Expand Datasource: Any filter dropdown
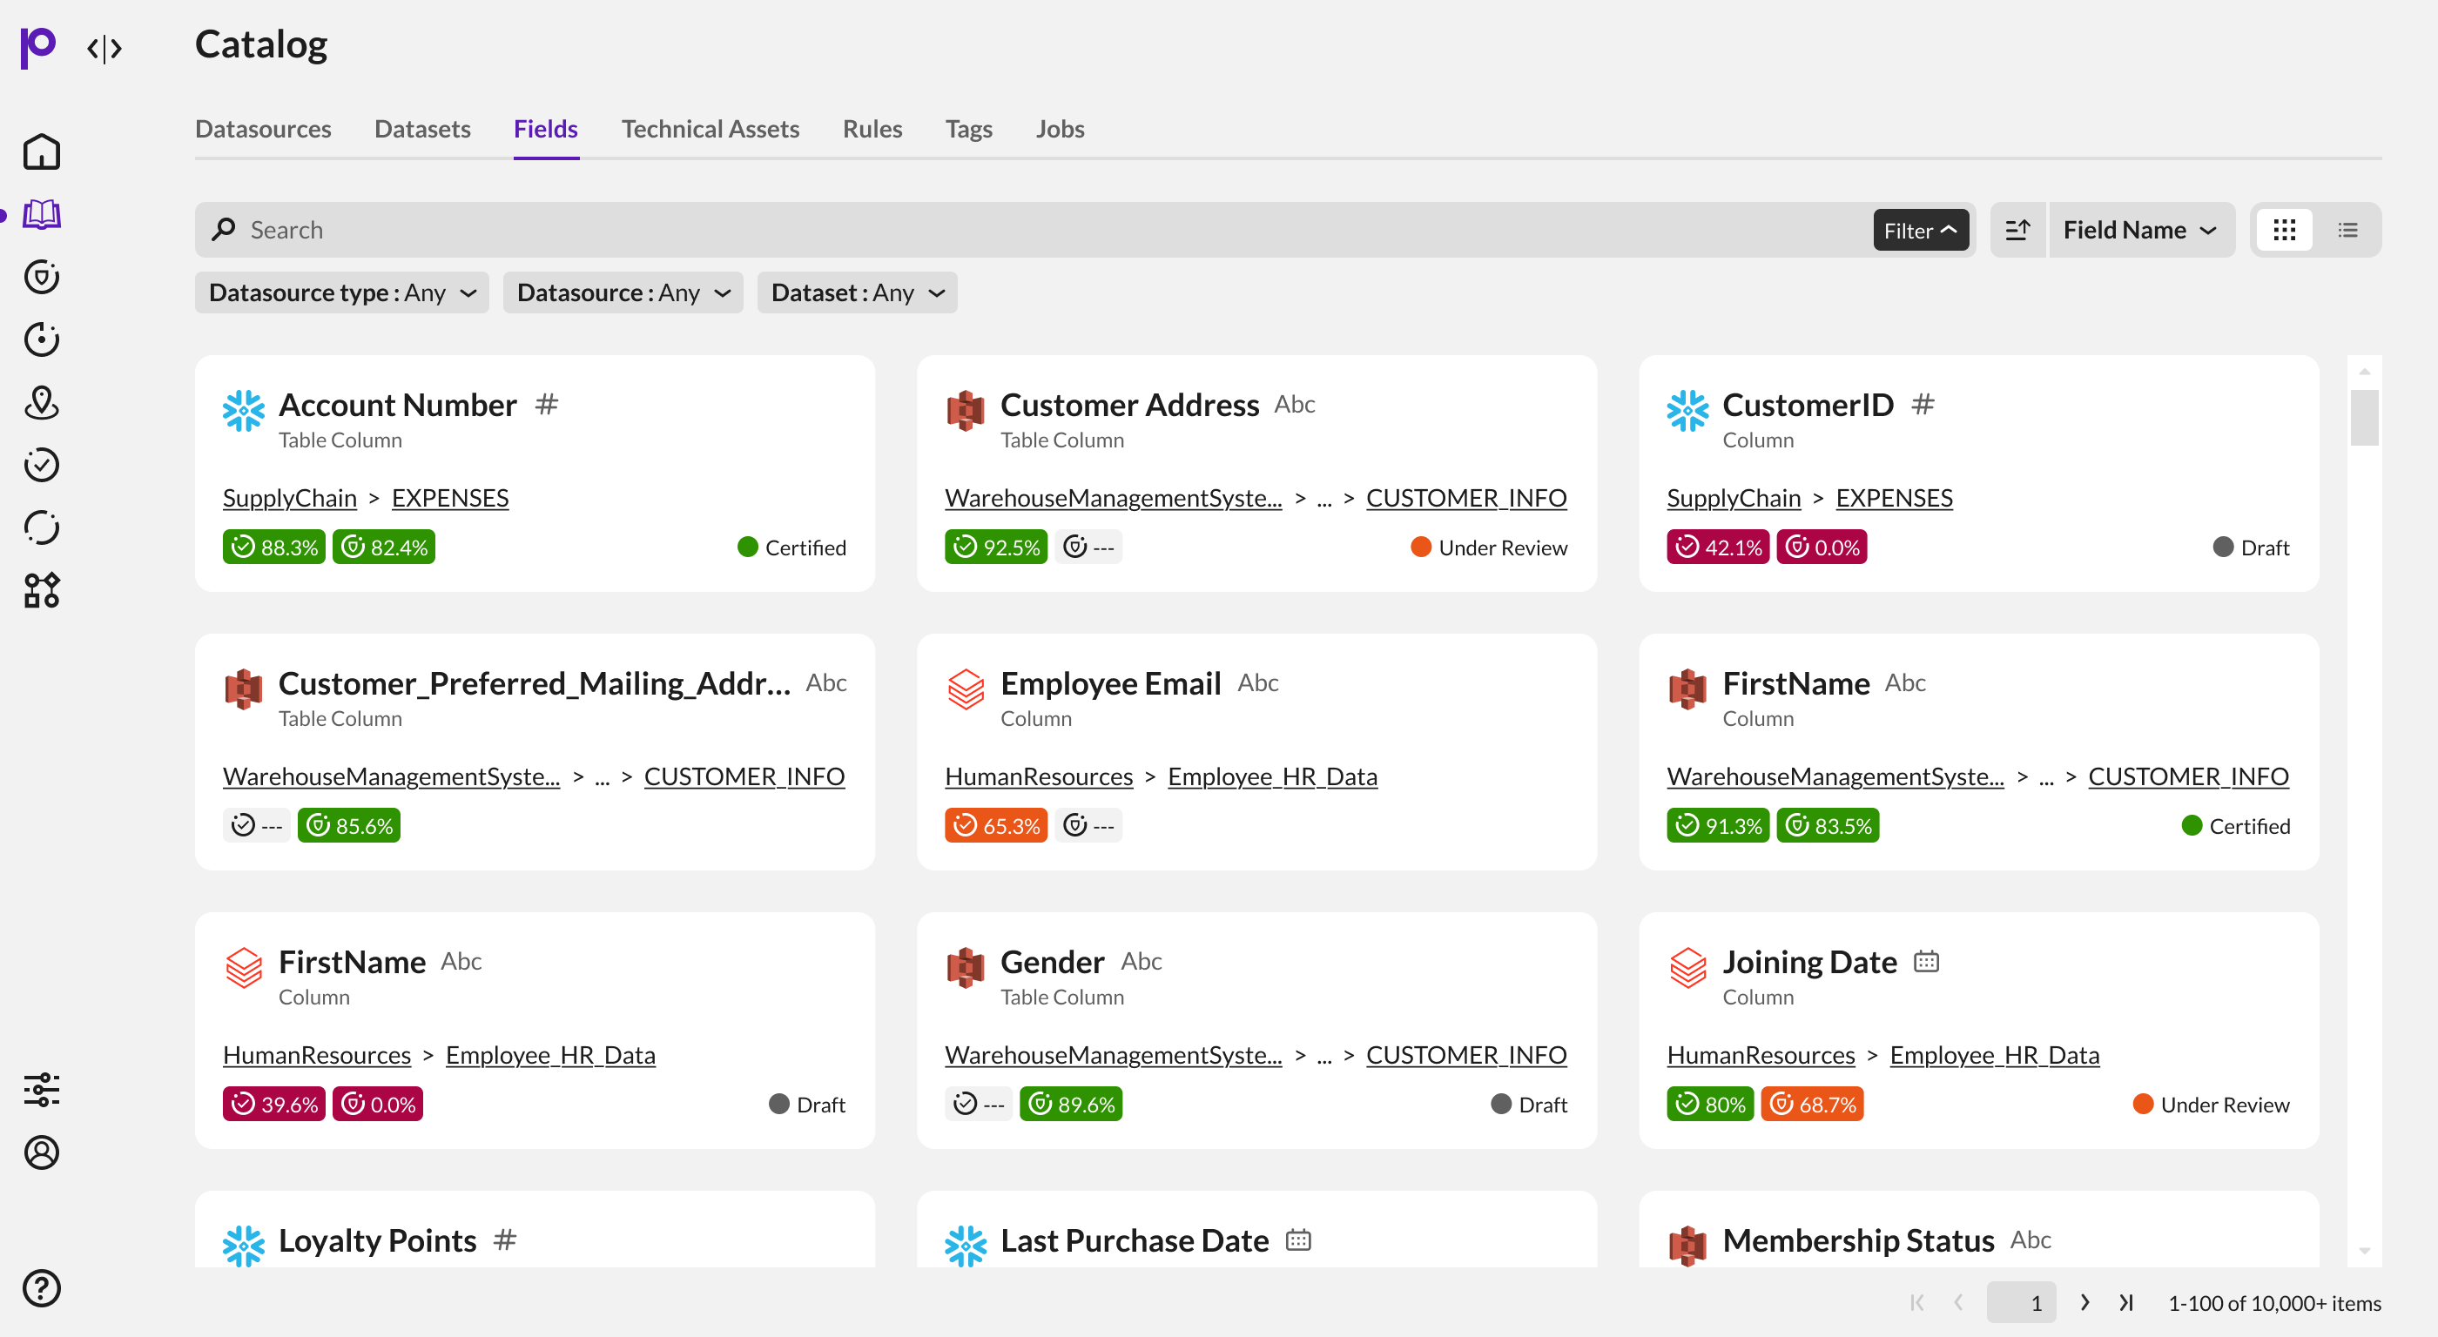The width and height of the screenshot is (2438, 1337). coord(623,292)
